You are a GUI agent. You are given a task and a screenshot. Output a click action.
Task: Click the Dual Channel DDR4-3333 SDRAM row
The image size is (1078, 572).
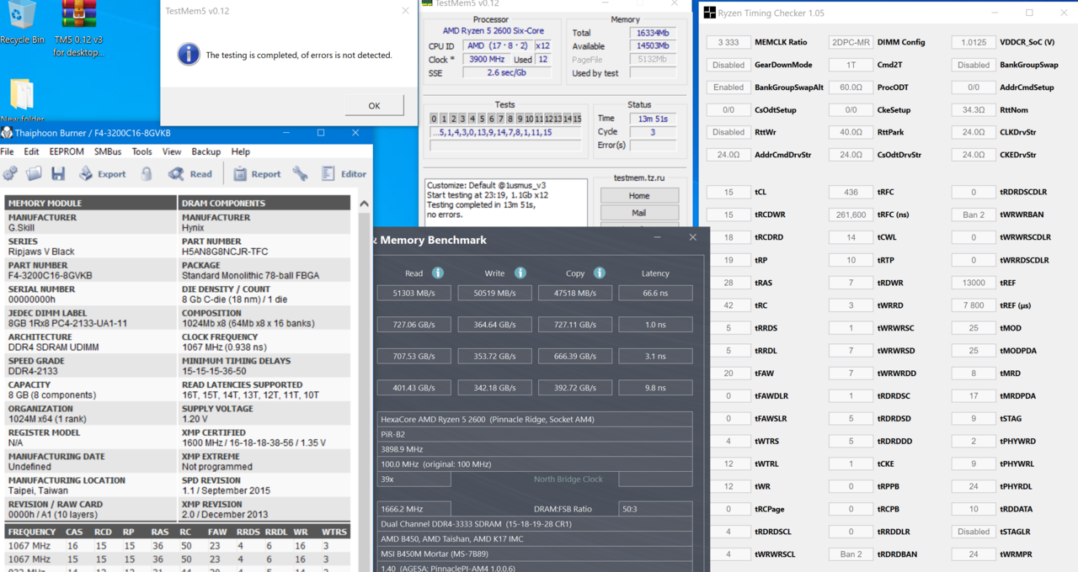(535, 523)
